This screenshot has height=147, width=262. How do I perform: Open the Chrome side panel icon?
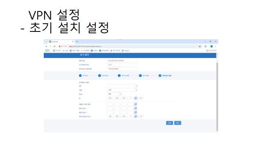pos(206,46)
